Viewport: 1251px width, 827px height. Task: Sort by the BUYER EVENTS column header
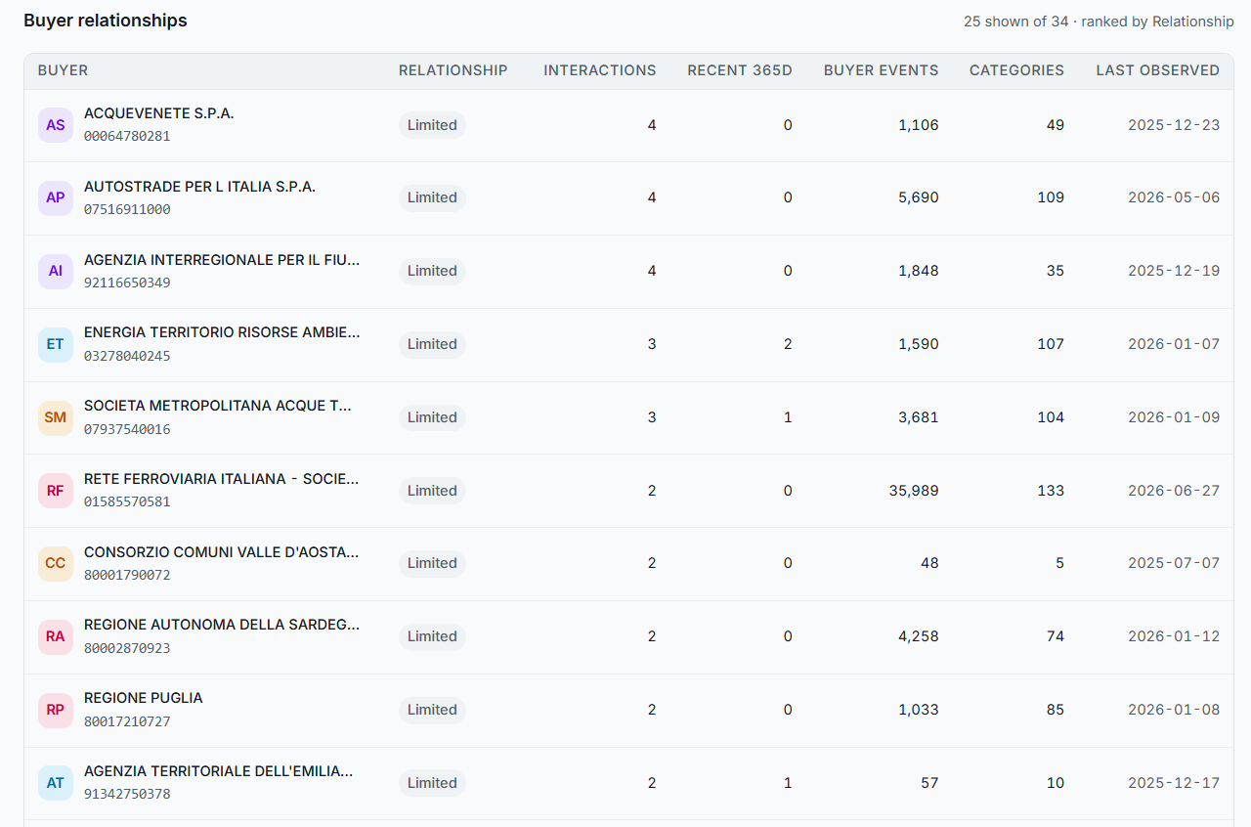coord(882,70)
